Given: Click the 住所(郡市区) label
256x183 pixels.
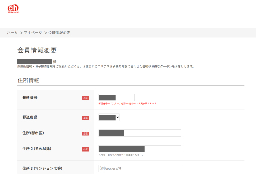Looking at the screenshot, I should [x=33, y=133].
